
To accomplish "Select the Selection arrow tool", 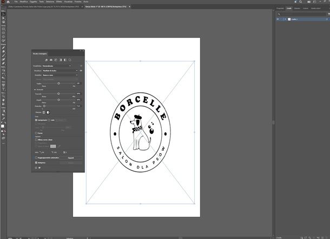I will 3,14.
